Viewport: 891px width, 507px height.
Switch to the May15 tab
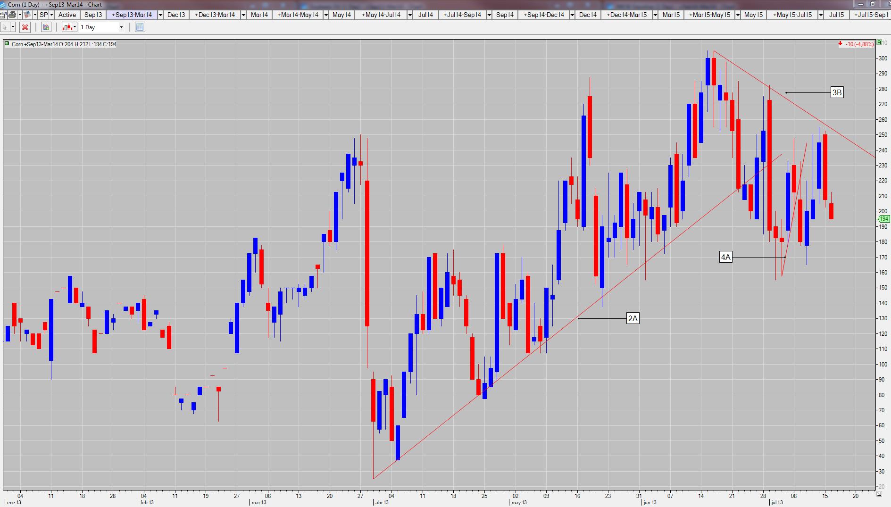(x=753, y=15)
